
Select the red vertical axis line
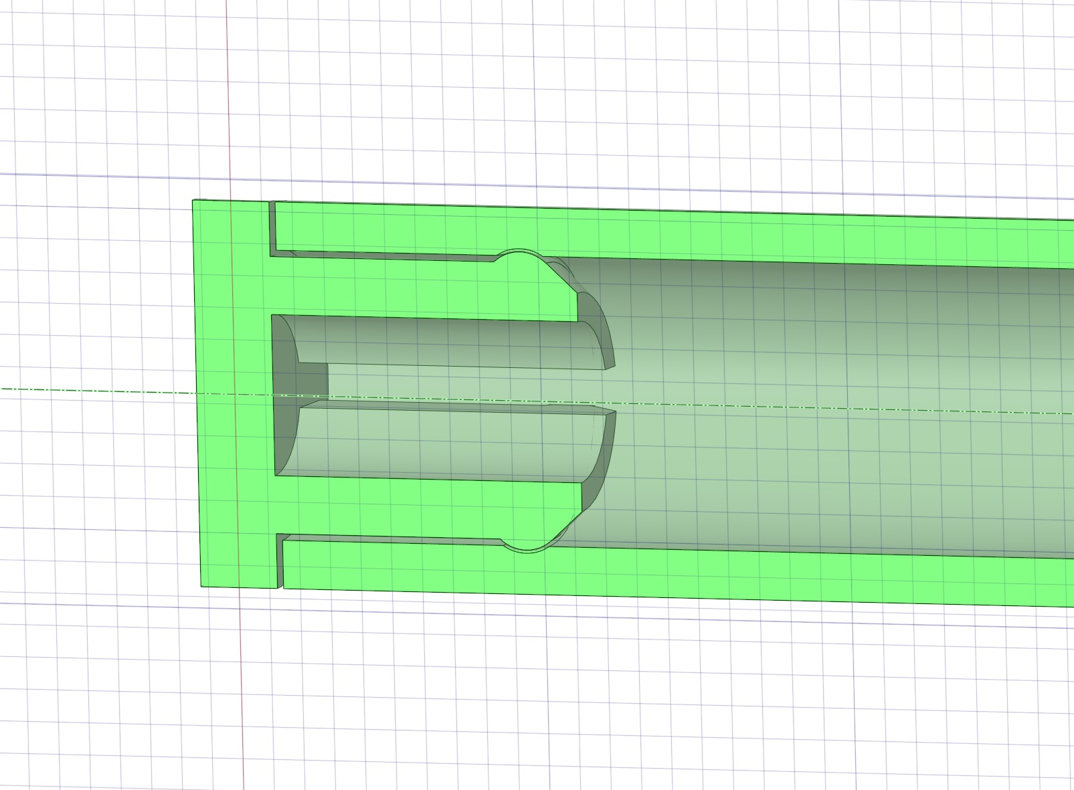(x=235, y=395)
